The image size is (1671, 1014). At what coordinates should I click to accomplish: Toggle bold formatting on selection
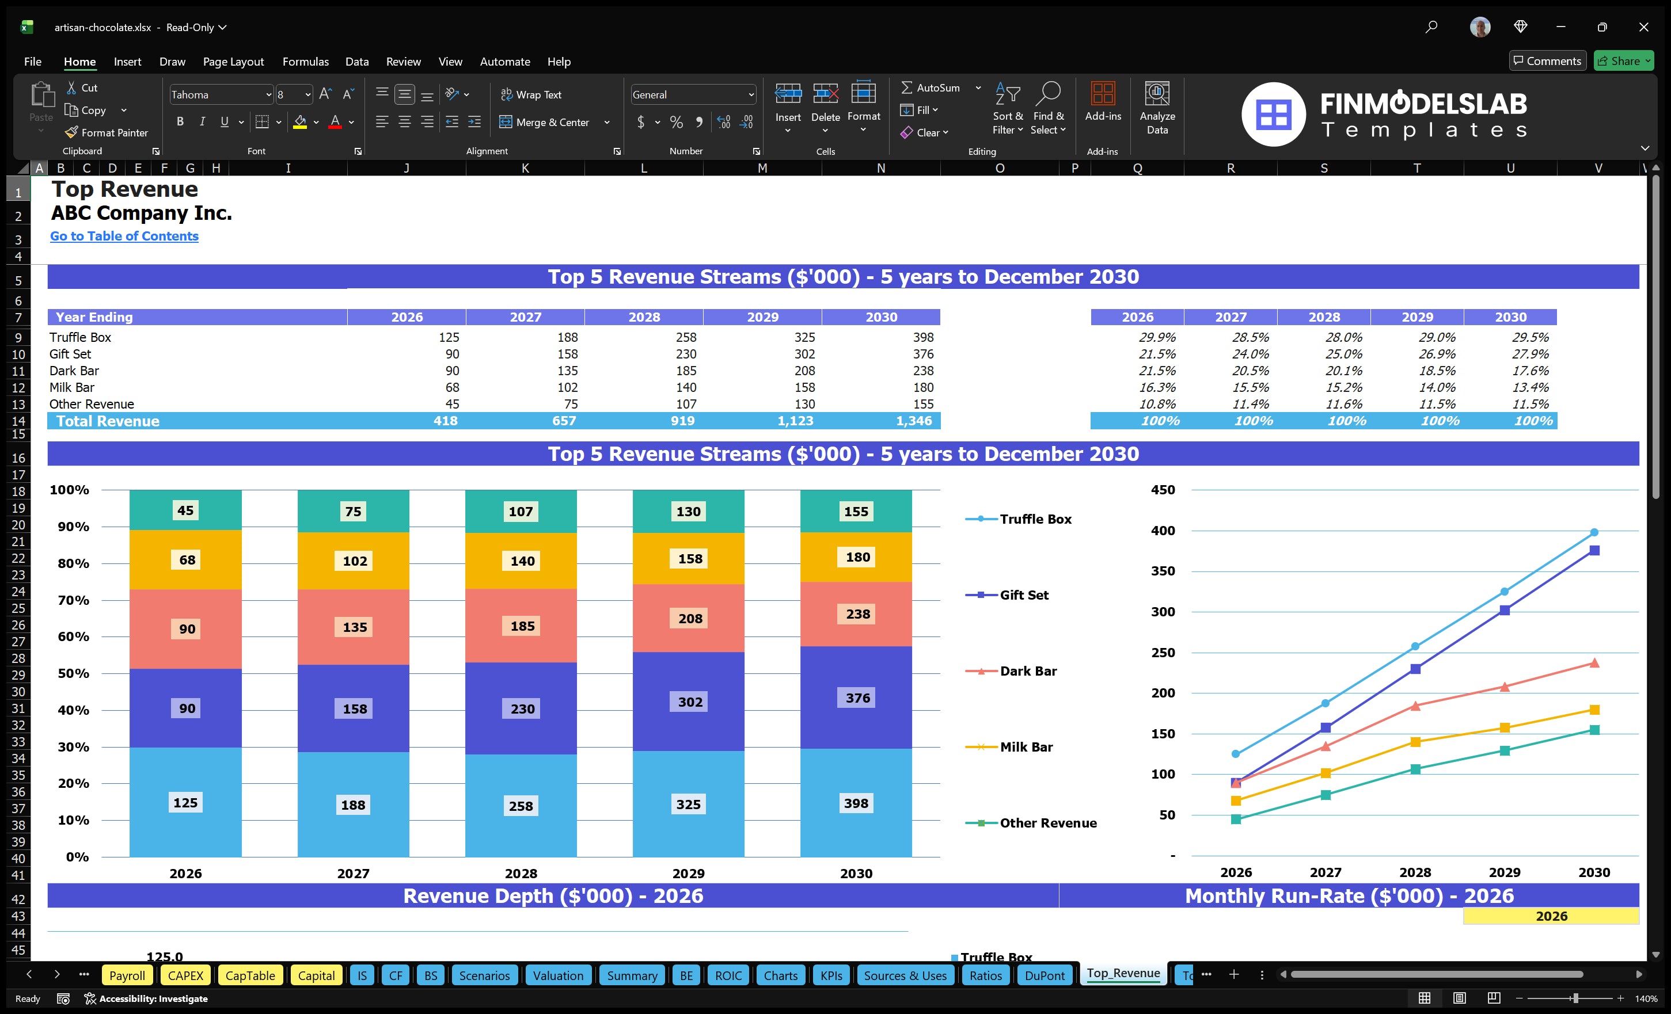pyautogui.click(x=180, y=121)
